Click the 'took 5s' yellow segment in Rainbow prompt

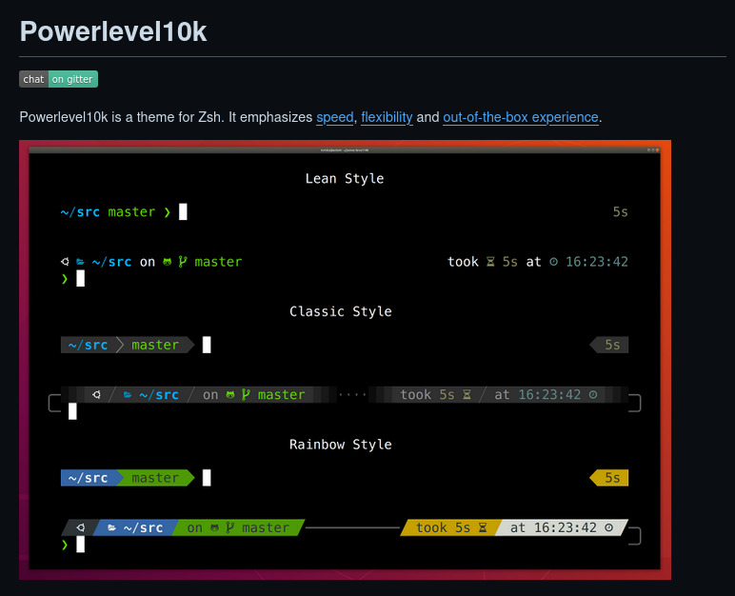(451, 527)
